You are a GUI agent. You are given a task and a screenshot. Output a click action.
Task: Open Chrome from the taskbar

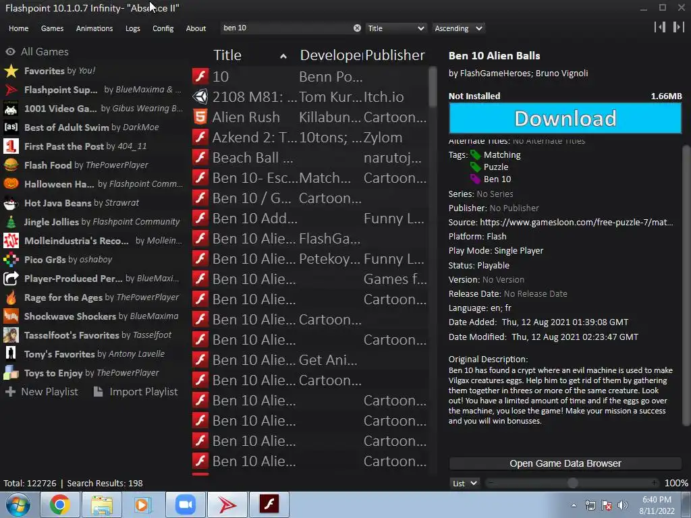(x=59, y=505)
